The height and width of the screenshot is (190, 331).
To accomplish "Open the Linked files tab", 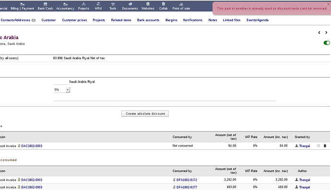I will click(x=232, y=20).
